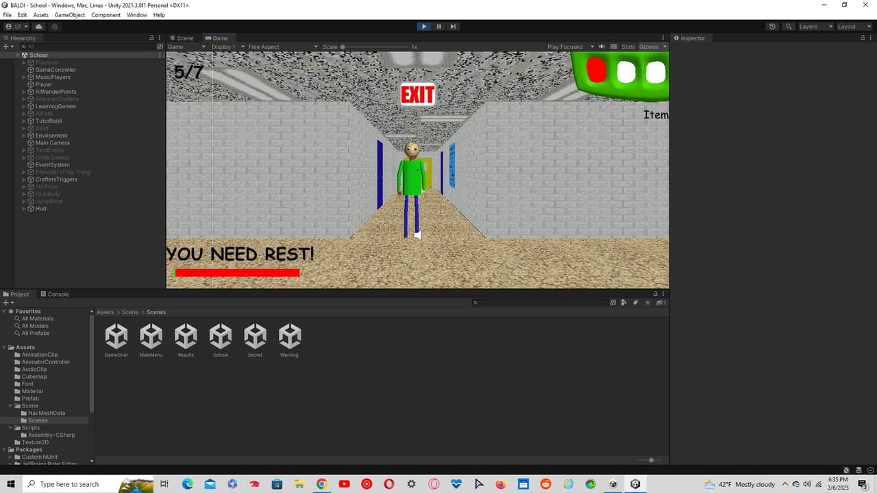Open the Assets menu
This screenshot has width=877, height=493.
tap(41, 15)
